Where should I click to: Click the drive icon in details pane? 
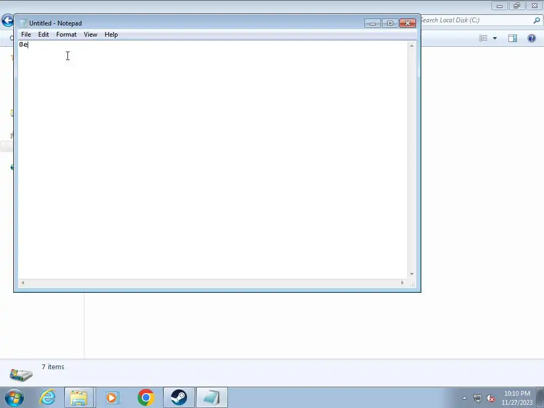21,375
